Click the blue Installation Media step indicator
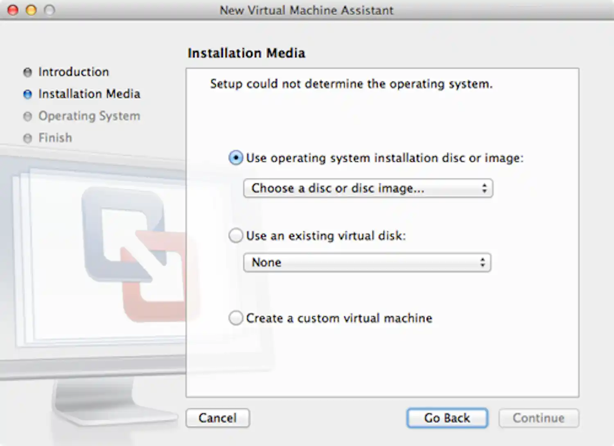Screen dimensions: 614x446 click(27, 94)
